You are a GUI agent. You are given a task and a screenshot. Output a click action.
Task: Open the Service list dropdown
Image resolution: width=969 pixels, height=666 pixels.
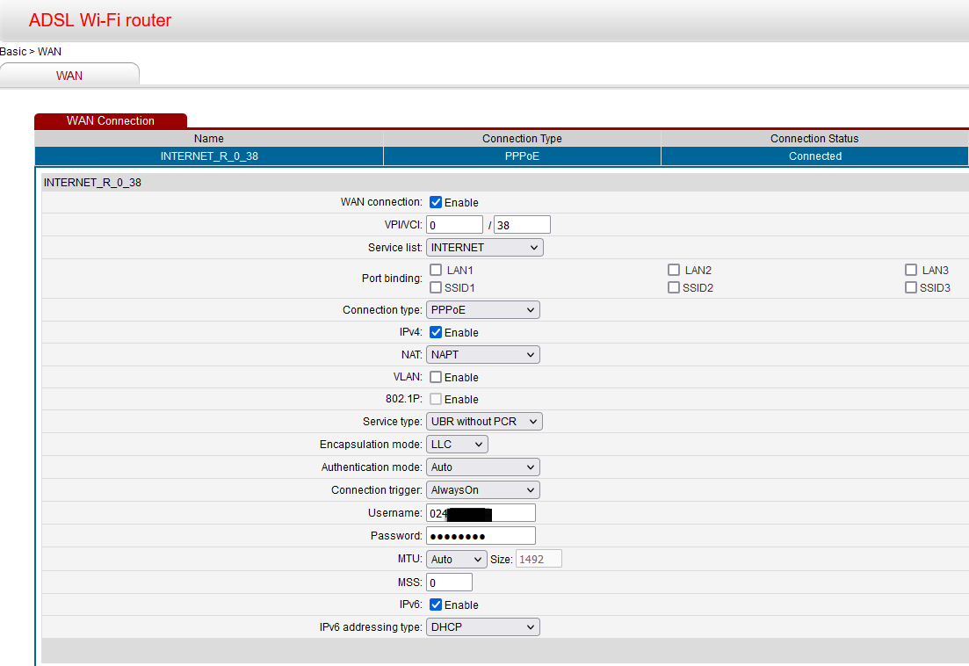pos(484,248)
